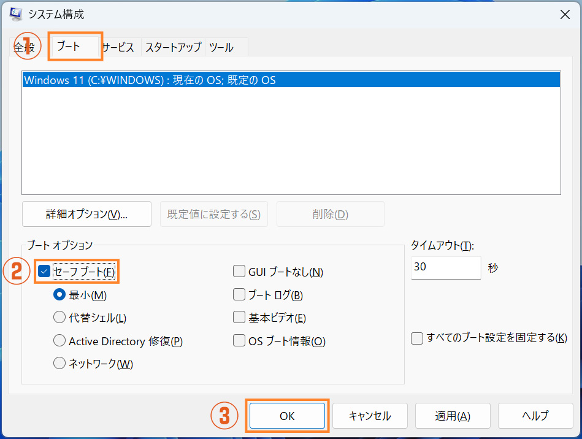582x439 pixels.
Task: Click 既定値に設定する(S) button
Action: click(214, 214)
